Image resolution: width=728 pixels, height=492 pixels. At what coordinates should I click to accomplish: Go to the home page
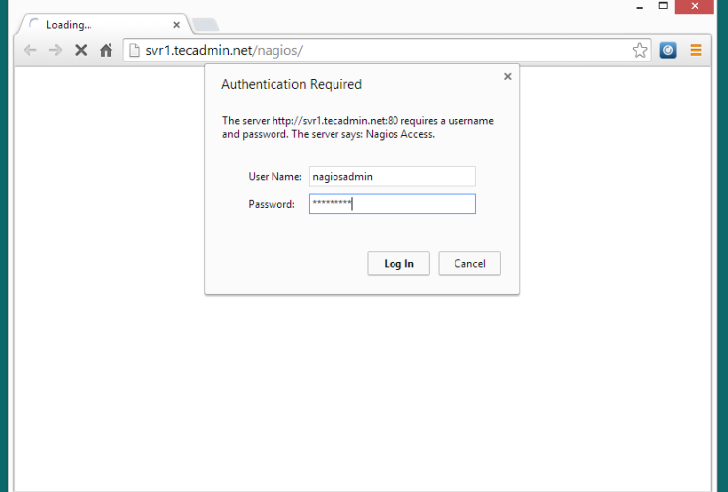tap(106, 50)
